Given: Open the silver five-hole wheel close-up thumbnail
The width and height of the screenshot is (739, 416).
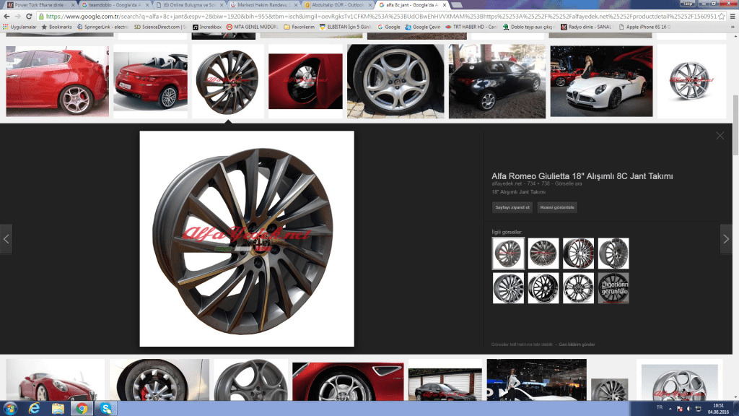Looking at the screenshot, I should [395, 81].
